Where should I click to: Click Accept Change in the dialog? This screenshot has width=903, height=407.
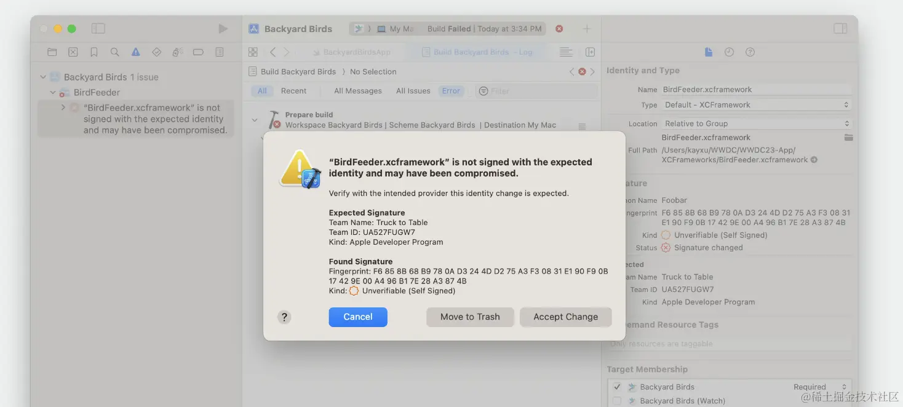pyautogui.click(x=565, y=317)
